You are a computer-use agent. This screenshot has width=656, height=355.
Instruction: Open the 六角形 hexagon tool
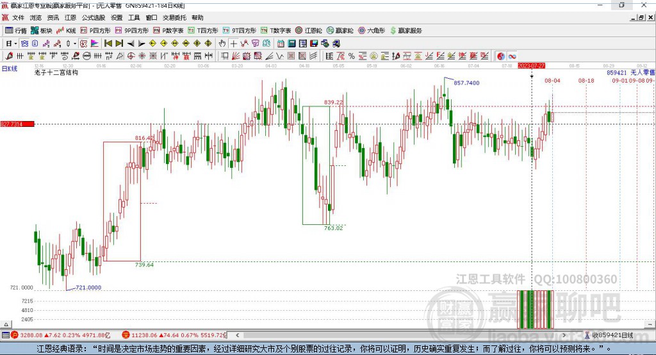coord(372,31)
